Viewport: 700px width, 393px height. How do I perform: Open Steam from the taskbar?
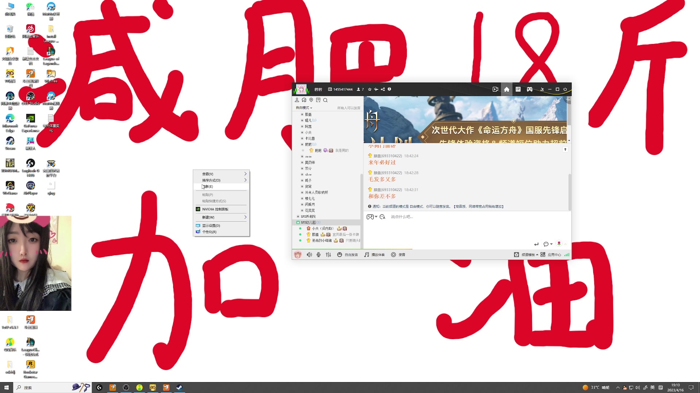point(179,388)
